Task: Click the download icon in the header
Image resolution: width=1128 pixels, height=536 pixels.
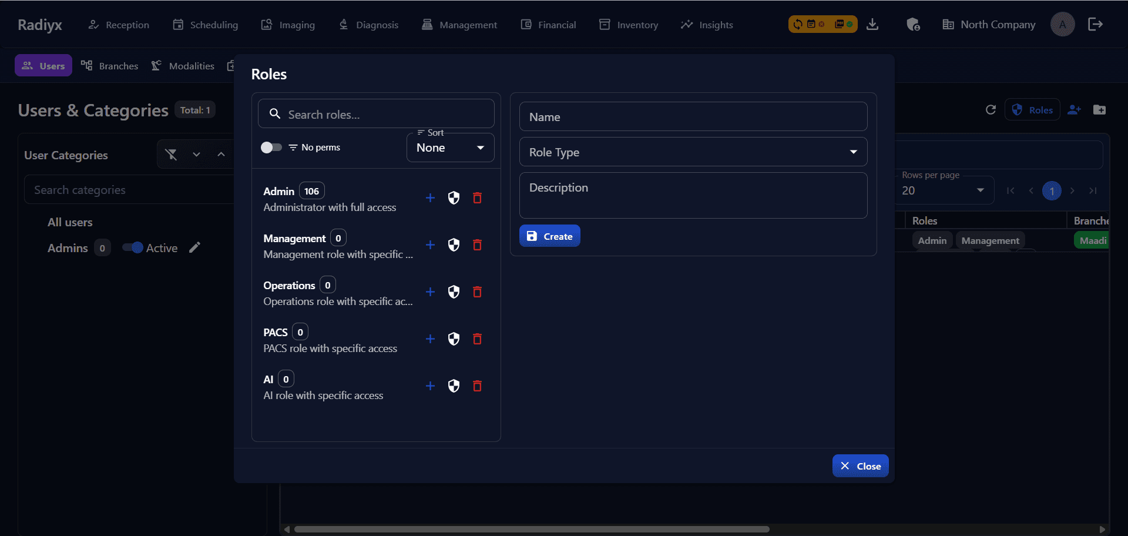Action: [x=873, y=24]
